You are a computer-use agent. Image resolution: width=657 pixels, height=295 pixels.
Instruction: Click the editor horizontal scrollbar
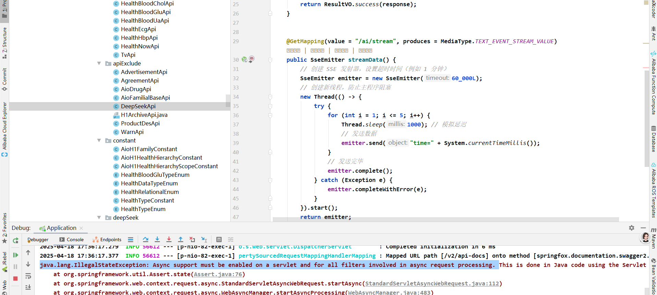click(x=446, y=219)
